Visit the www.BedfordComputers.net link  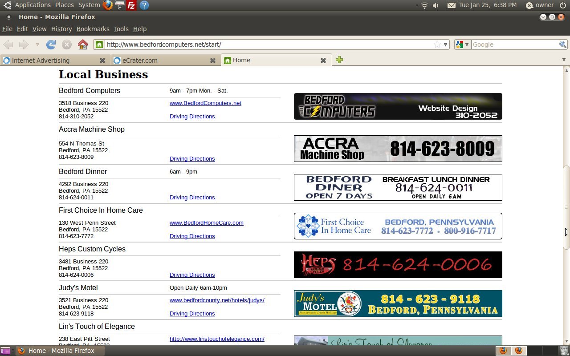click(x=205, y=103)
